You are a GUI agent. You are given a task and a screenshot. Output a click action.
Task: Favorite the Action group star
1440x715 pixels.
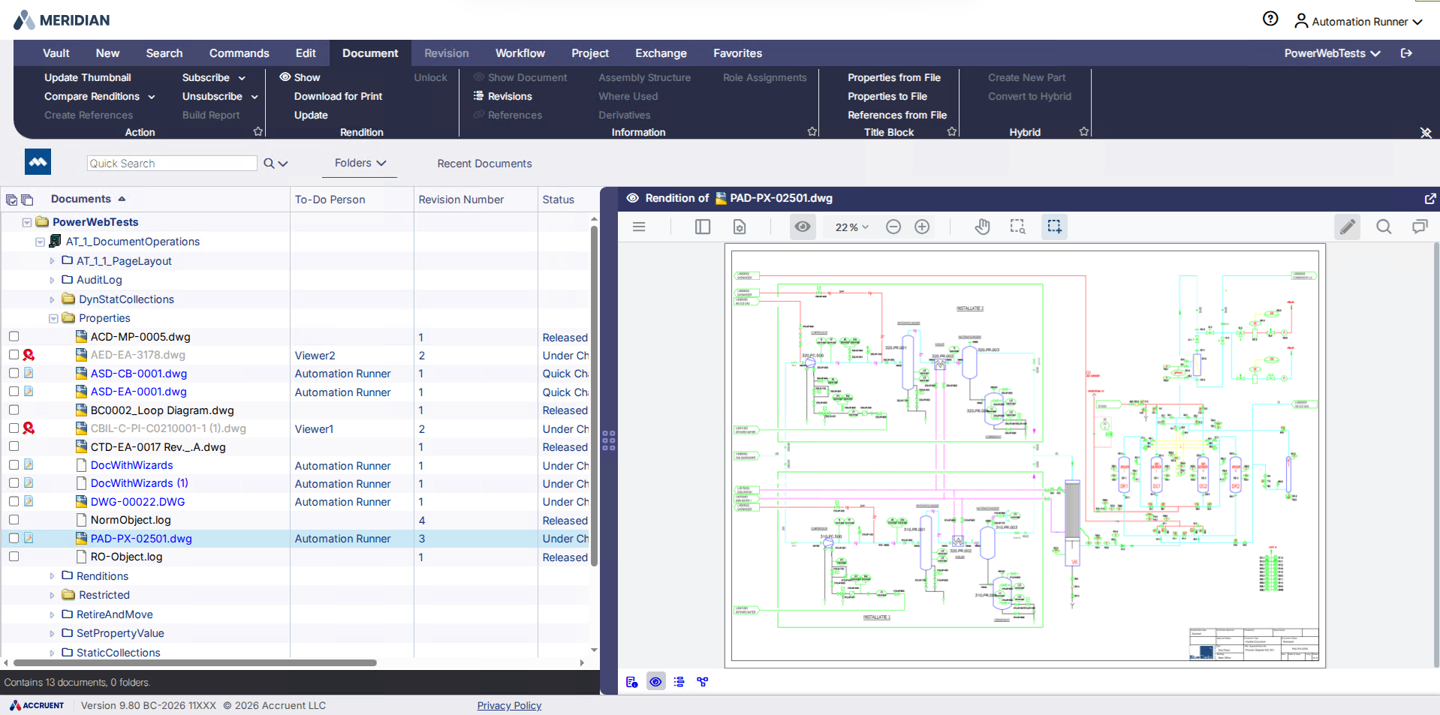tap(258, 131)
